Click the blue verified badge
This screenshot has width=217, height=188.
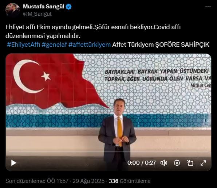(69, 7)
